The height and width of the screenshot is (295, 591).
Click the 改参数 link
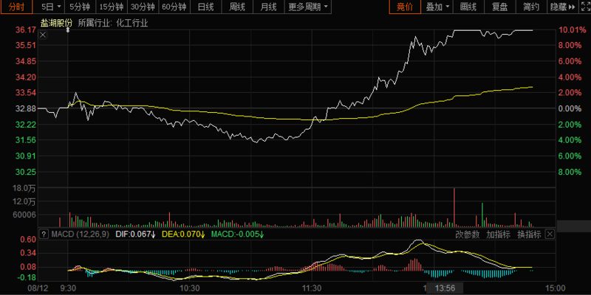click(x=468, y=234)
